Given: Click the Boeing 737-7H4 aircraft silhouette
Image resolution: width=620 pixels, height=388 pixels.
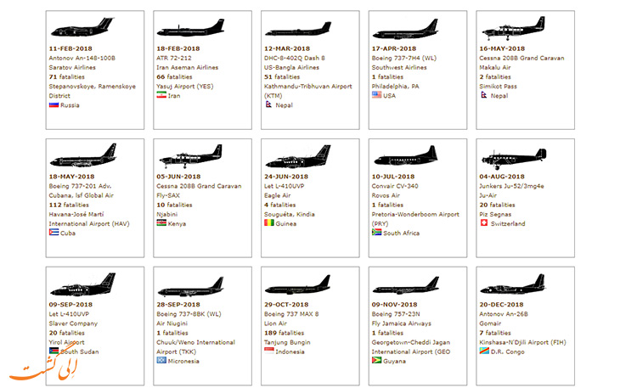Looking at the screenshot, I should 406,29.
